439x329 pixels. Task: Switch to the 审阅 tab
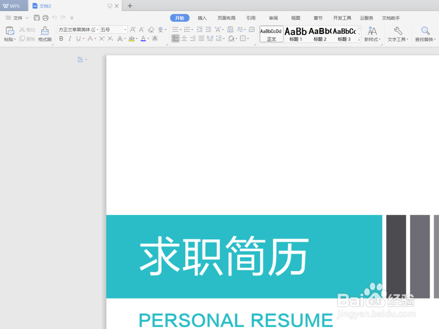[273, 18]
